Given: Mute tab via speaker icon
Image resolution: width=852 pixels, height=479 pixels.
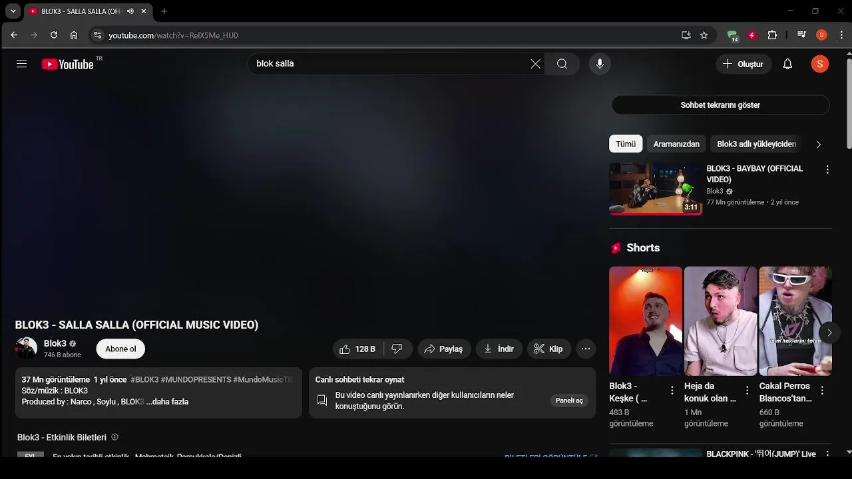Looking at the screenshot, I should point(130,11).
